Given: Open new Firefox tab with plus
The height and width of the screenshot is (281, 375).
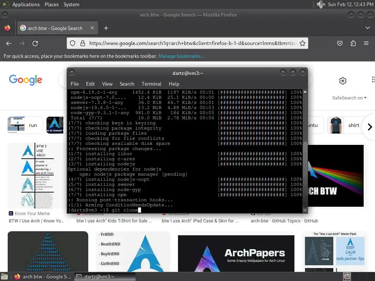Looking at the screenshot, I should (106, 28).
